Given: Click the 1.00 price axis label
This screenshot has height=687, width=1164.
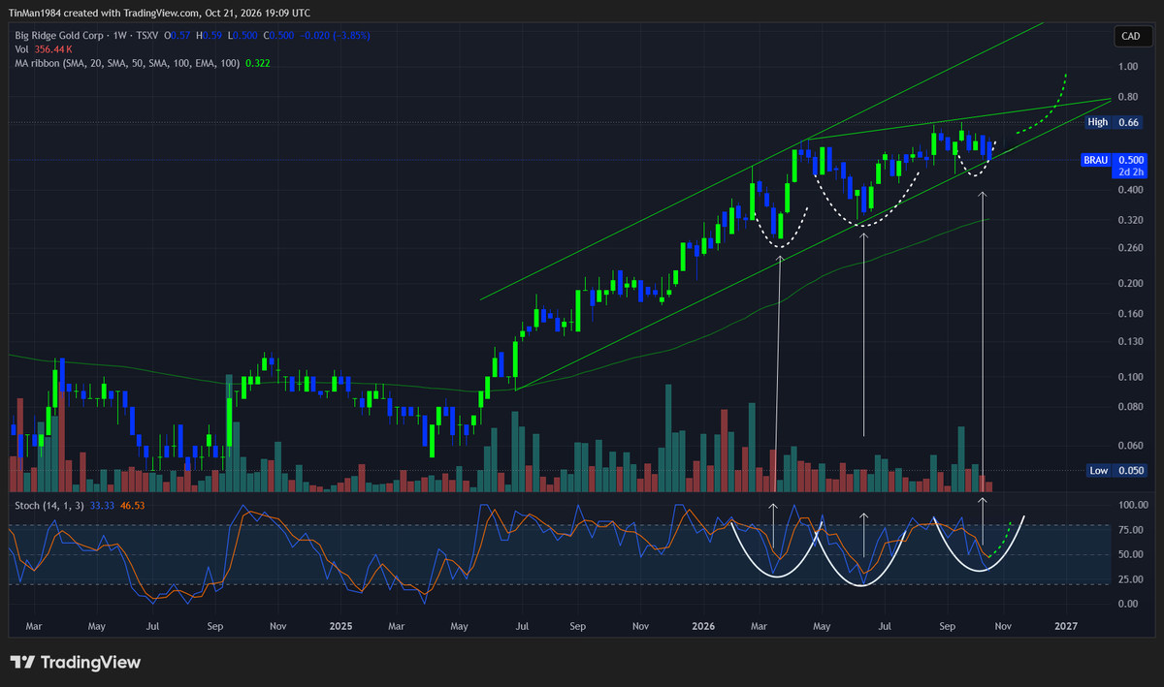Looking at the screenshot, I should coord(1128,67).
